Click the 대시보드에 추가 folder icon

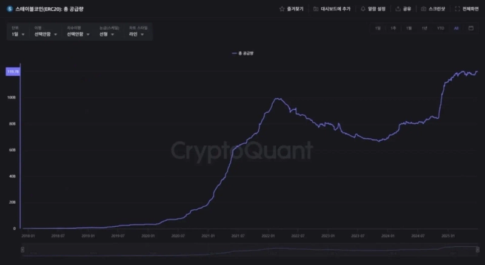click(x=316, y=9)
